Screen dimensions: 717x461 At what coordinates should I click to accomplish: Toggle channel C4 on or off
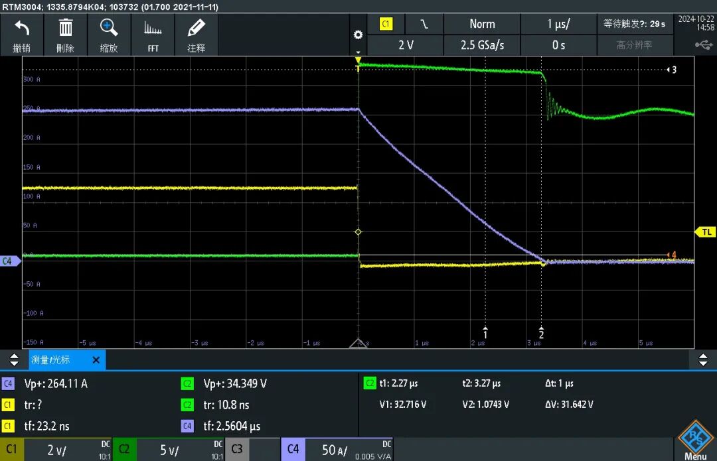(293, 450)
